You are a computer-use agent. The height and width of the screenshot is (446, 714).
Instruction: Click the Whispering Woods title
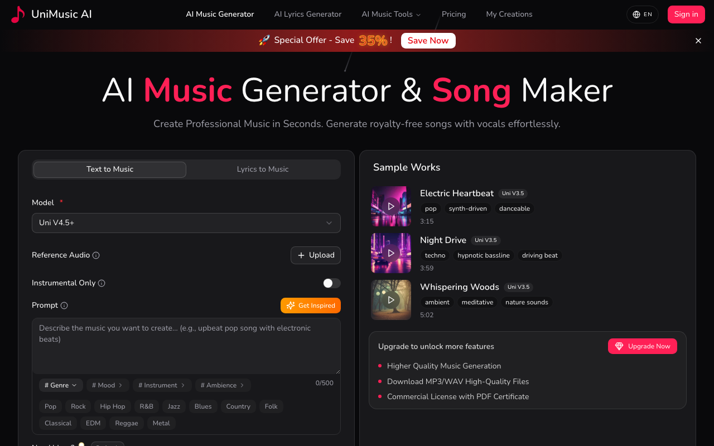(460, 287)
